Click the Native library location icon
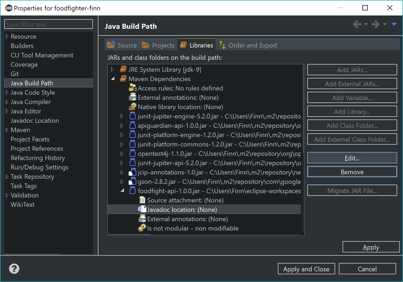Viewport: 403px width, 282px height. [133, 107]
